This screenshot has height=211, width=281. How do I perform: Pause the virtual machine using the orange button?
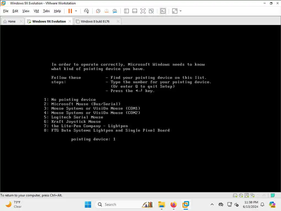(x=70, y=11)
